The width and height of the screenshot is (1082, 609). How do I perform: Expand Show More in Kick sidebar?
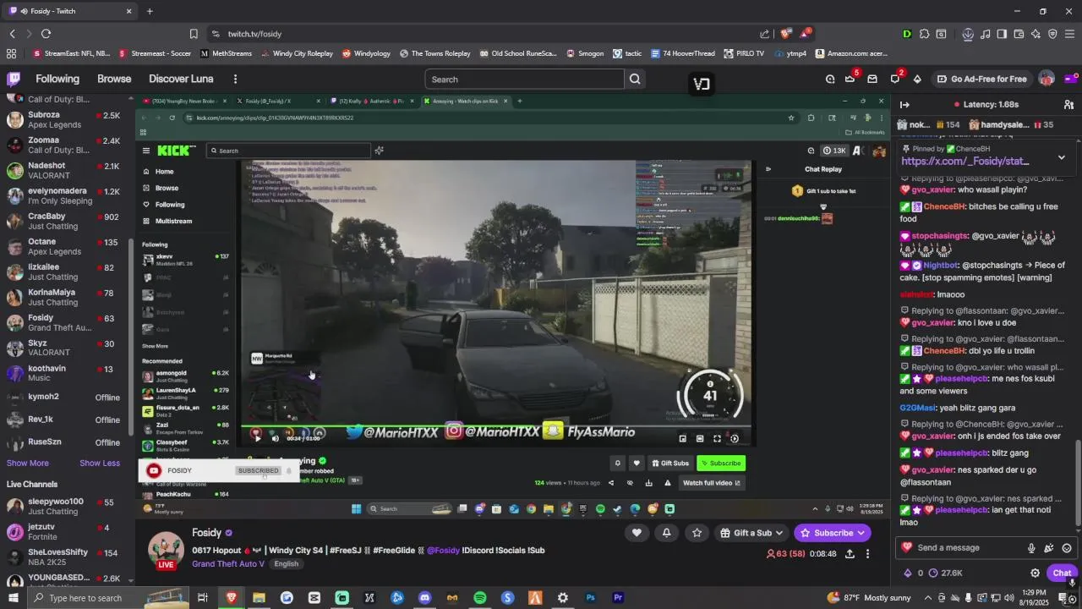click(155, 346)
